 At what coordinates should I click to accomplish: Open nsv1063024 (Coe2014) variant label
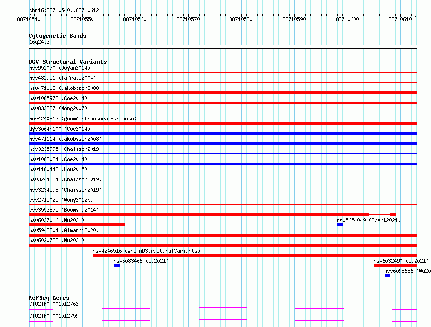[58, 159]
